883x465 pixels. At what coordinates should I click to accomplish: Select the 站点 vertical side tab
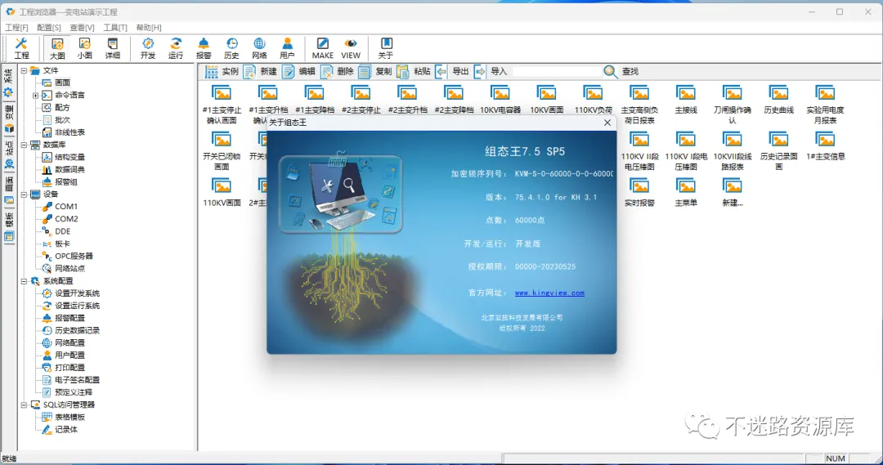click(x=8, y=154)
